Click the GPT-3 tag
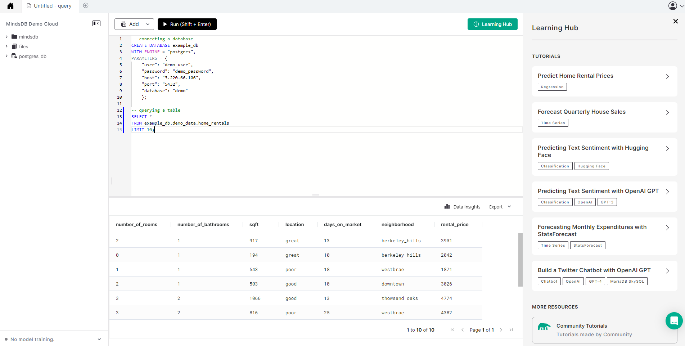Viewport: 685px width, 346px height. click(x=607, y=202)
